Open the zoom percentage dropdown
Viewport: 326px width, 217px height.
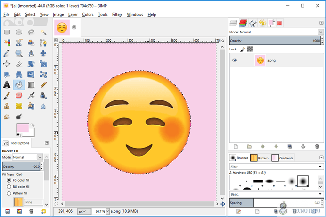107,211
